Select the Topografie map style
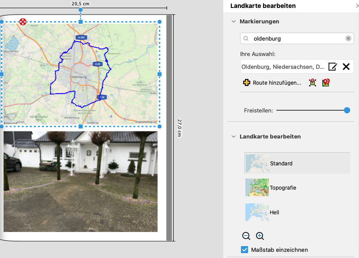The image size is (359, 258). 298,187
